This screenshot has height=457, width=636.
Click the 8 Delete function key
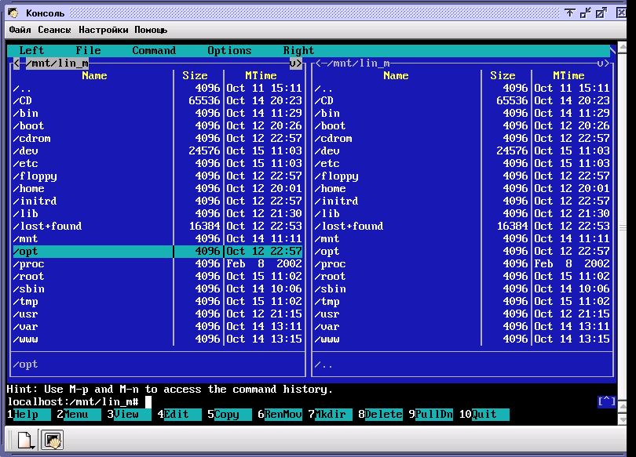pos(381,415)
